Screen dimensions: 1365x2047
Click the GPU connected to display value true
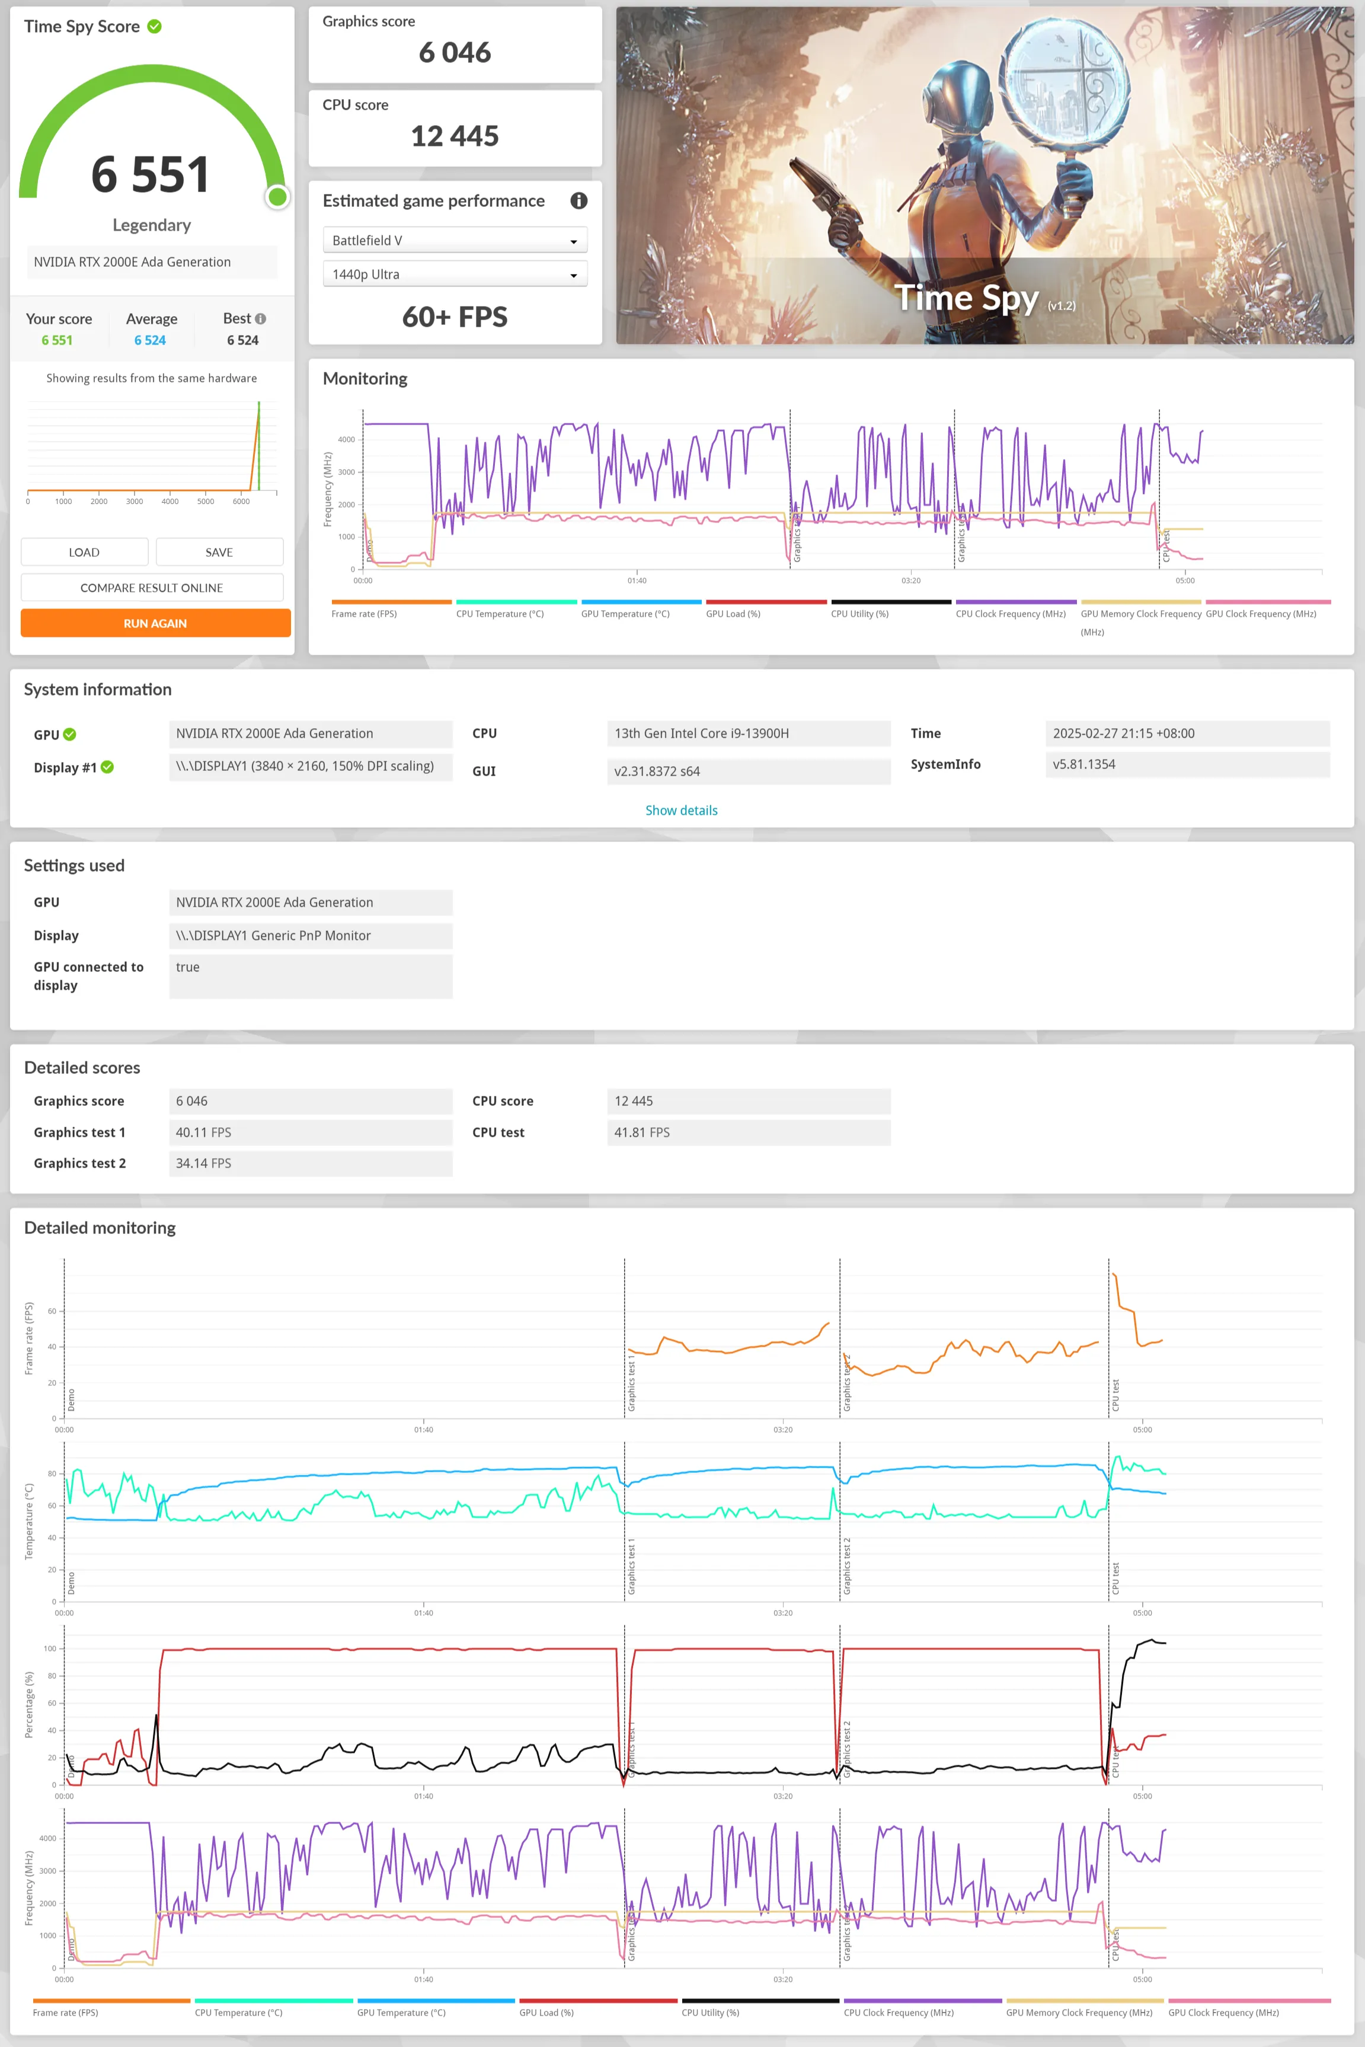[x=311, y=976]
